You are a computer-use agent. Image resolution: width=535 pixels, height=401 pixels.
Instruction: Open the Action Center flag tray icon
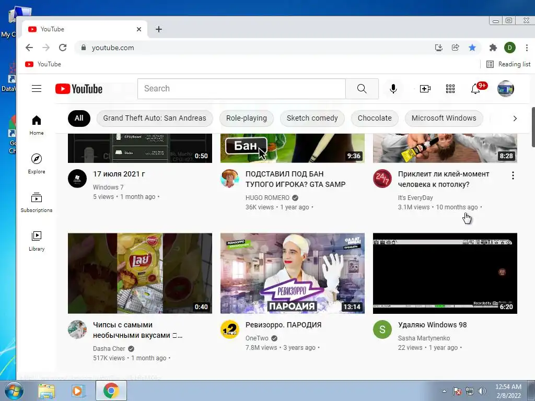click(457, 391)
